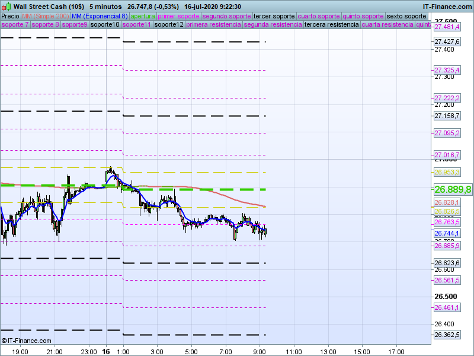Click the apertura legend label
This screenshot has width=474, height=356.
click(x=143, y=16)
